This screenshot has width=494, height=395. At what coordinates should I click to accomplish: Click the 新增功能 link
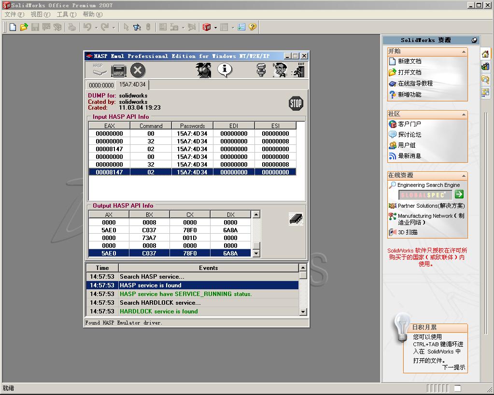pos(409,94)
